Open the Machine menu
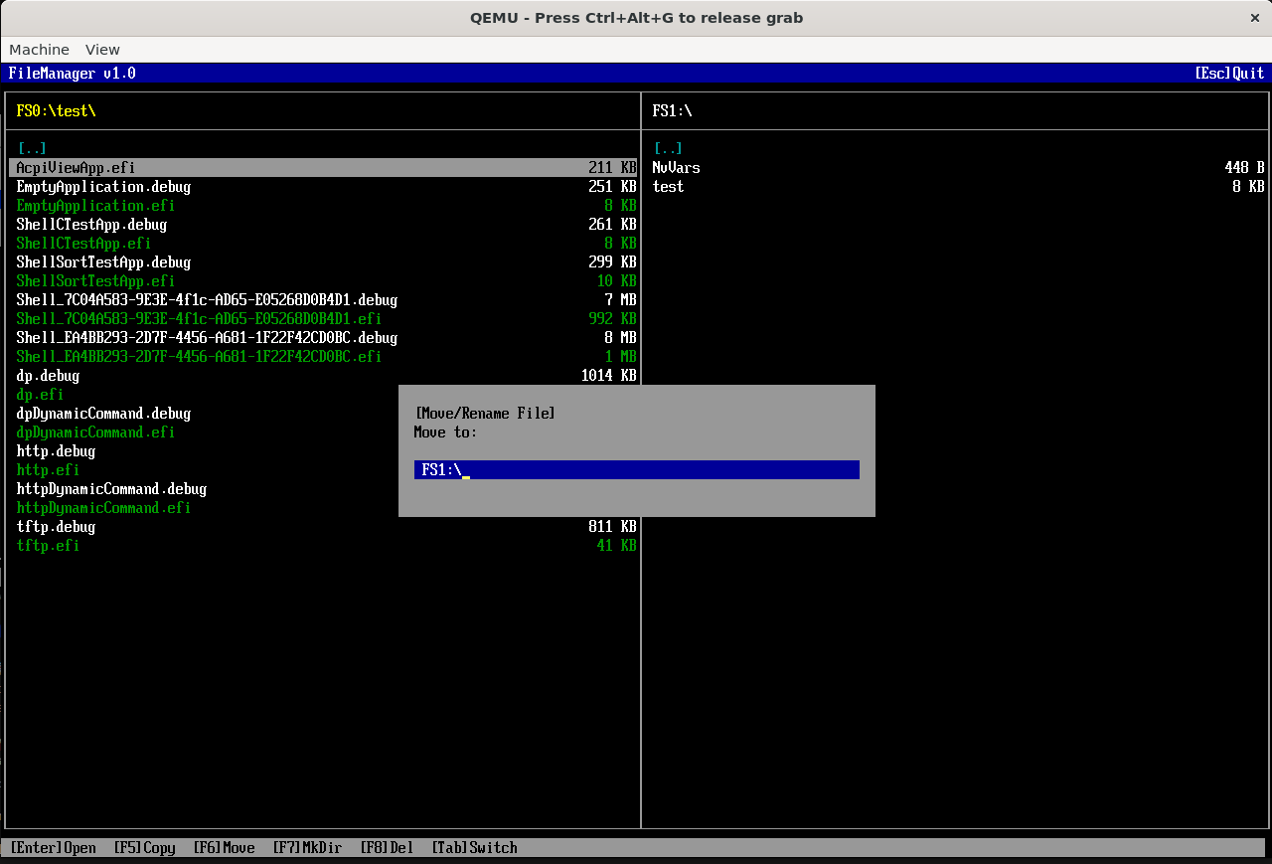 [x=39, y=50]
